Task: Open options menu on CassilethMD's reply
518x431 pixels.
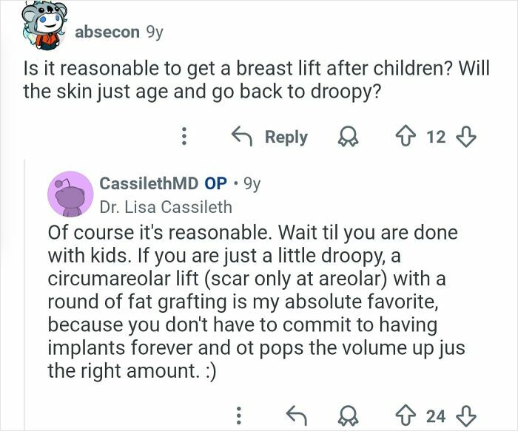Action: coord(238,415)
